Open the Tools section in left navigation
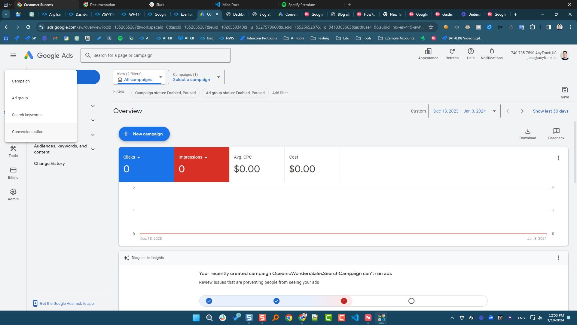 (x=13, y=151)
